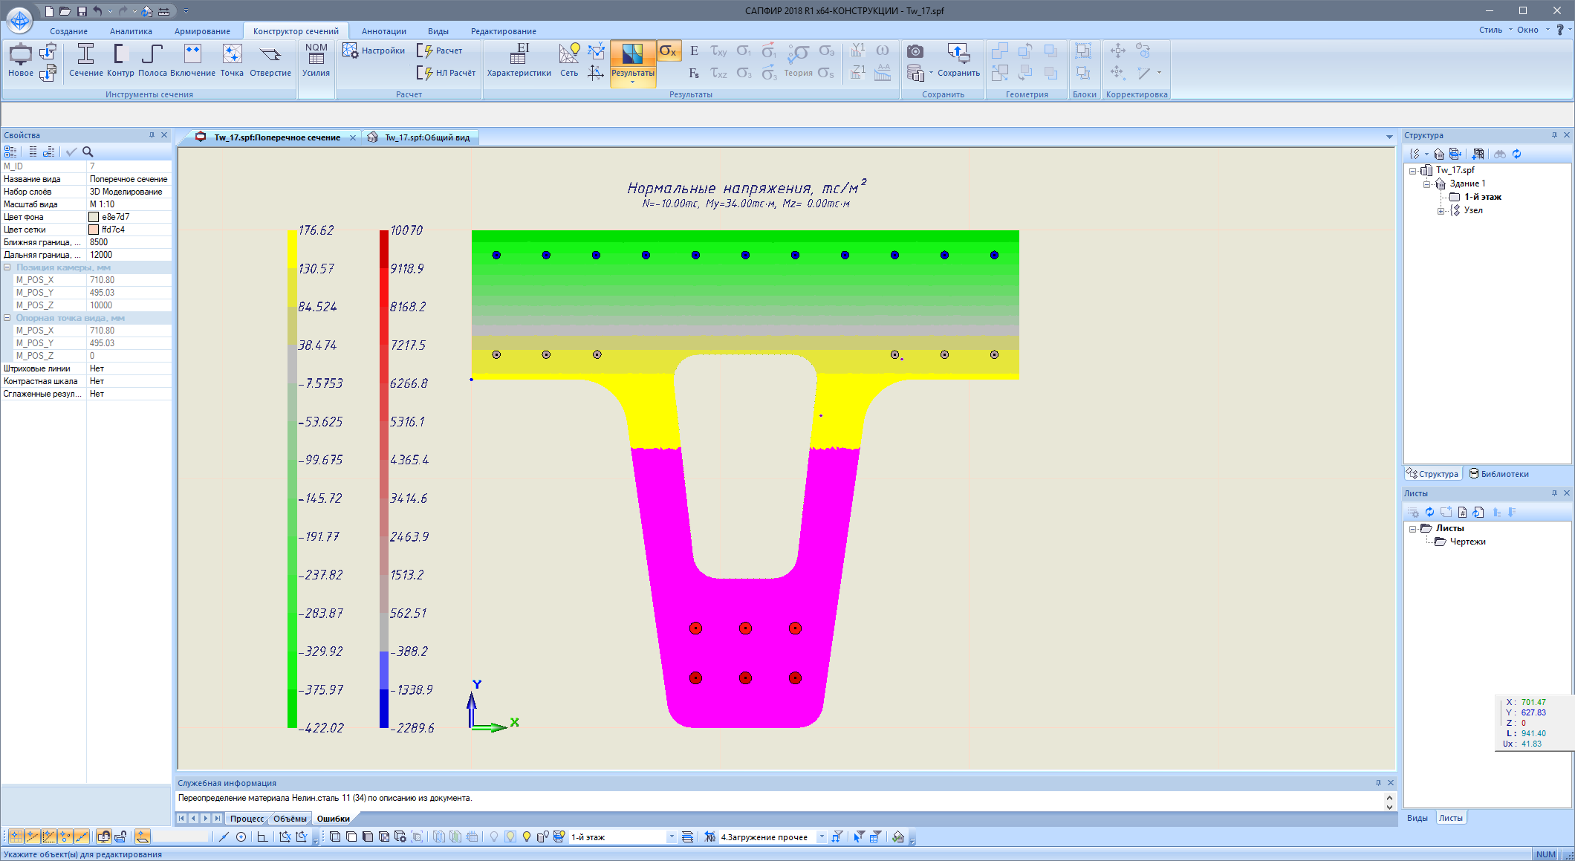1575x861 pixels.
Task: Click the Включение inclusion tool
Action: [192, 59]
